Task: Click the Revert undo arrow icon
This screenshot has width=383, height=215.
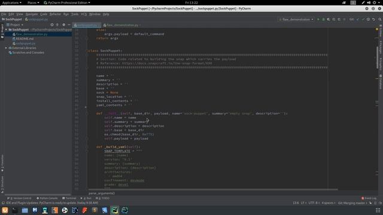Action: pyautogui.click(x=373, y=19)
